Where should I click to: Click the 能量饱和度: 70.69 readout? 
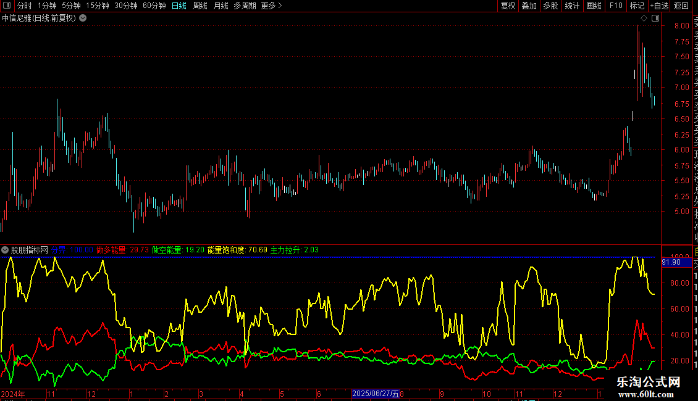click(237, 250)
